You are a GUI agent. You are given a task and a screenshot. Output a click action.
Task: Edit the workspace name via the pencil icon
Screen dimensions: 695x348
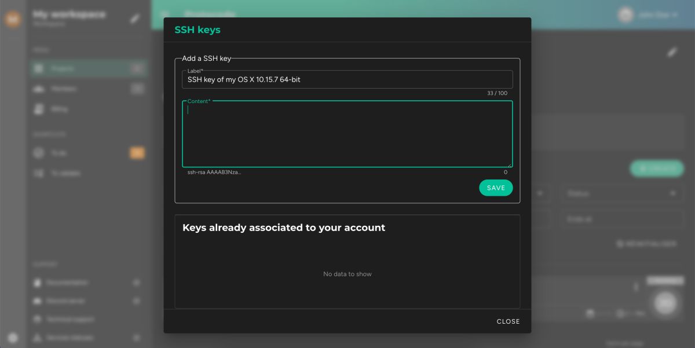135,19
